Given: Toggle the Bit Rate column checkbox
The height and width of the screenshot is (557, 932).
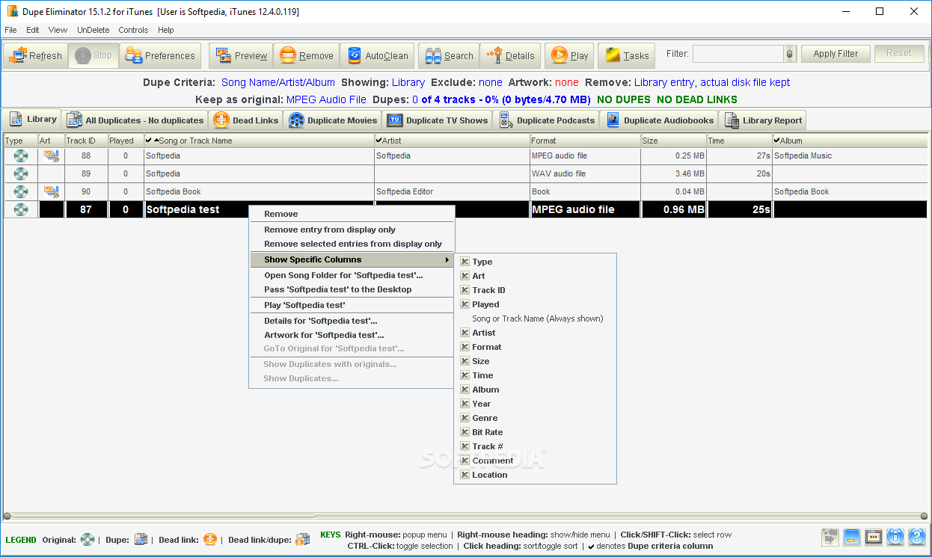Looking at the screenshot, I should [465, 432].
